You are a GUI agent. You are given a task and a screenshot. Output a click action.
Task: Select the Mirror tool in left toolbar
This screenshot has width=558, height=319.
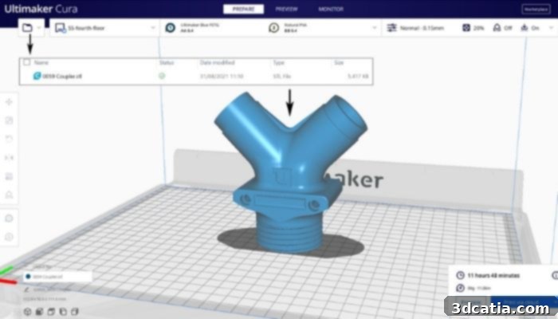click(x=9, y=158)
